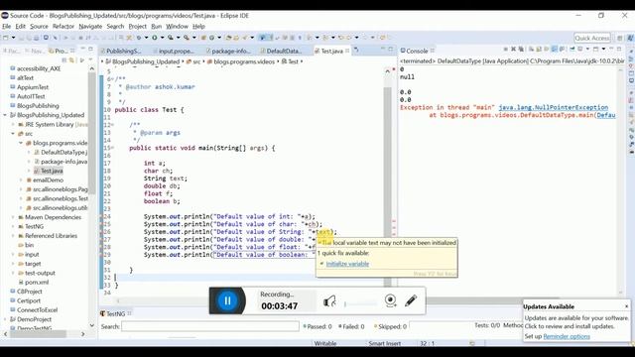
Task: Click the External Tools toolbar icon
Action: [187, 38]
